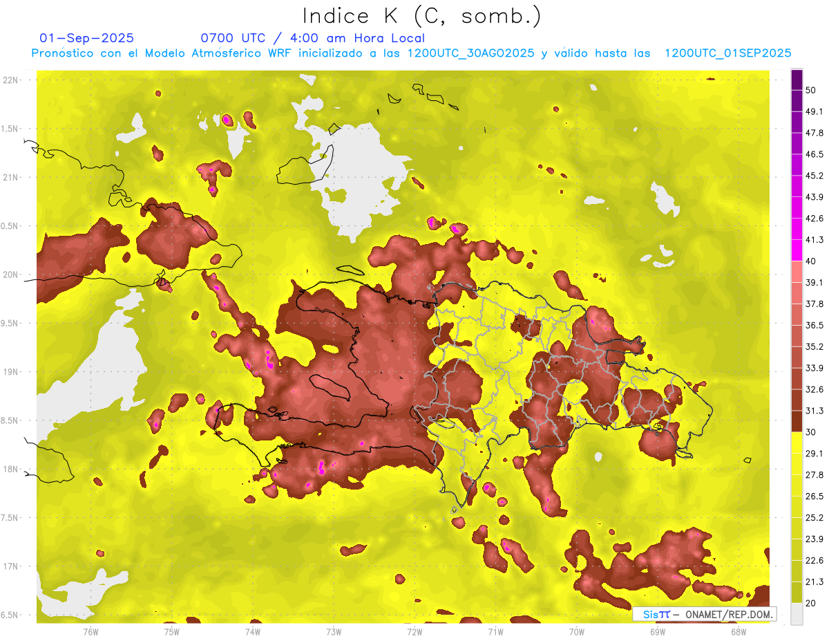Image resolution: width=829 pixels, height=641 pixels.
Task: Click the 'SisTT - ONAMET/REP.DOM.' credit box
Action: [704, 614]
